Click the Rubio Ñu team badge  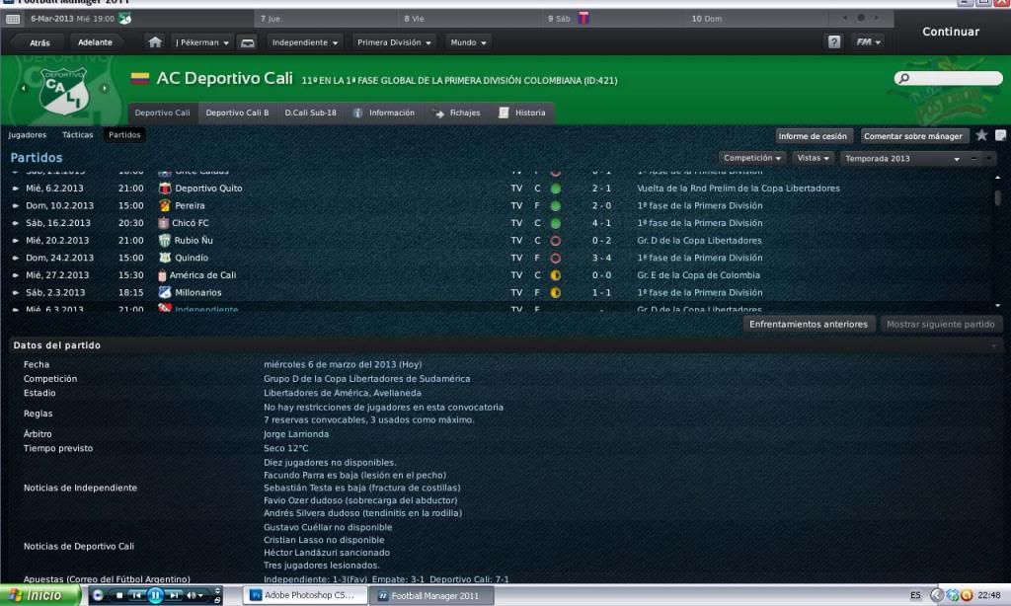point(165,241)
